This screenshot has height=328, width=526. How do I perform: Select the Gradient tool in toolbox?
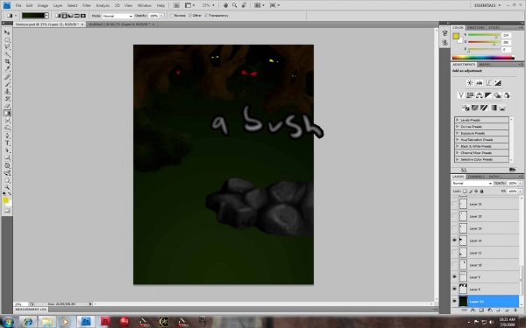(7, 113)
